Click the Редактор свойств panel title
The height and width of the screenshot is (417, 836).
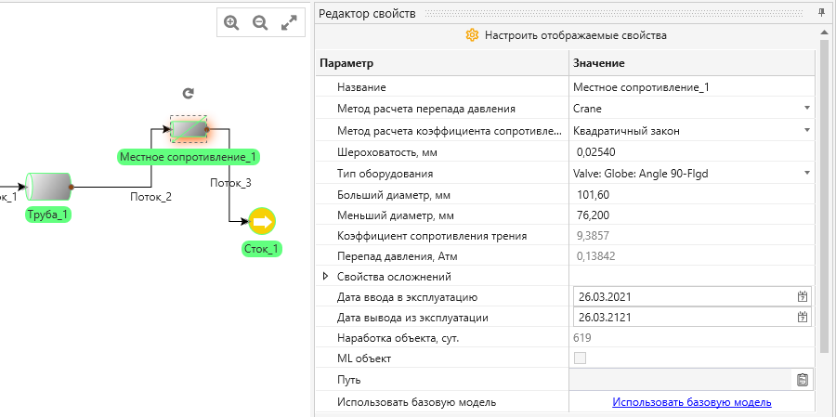[367, 14]
